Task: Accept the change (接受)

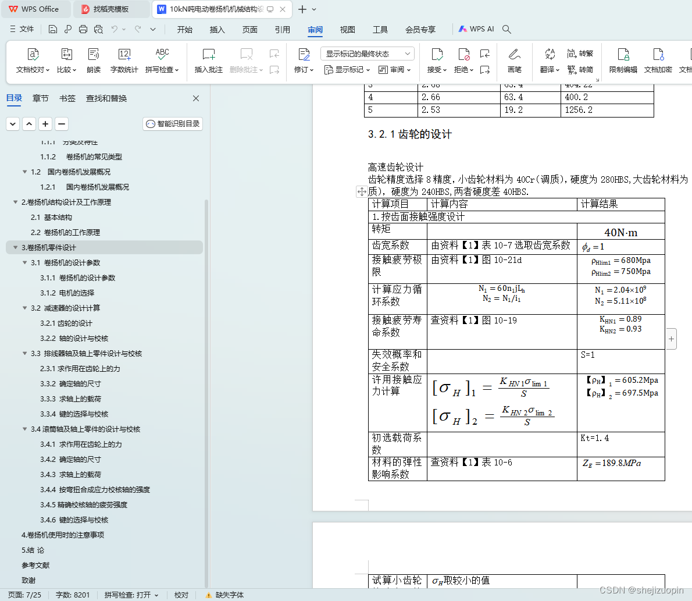Action: (x=437, y=60)
